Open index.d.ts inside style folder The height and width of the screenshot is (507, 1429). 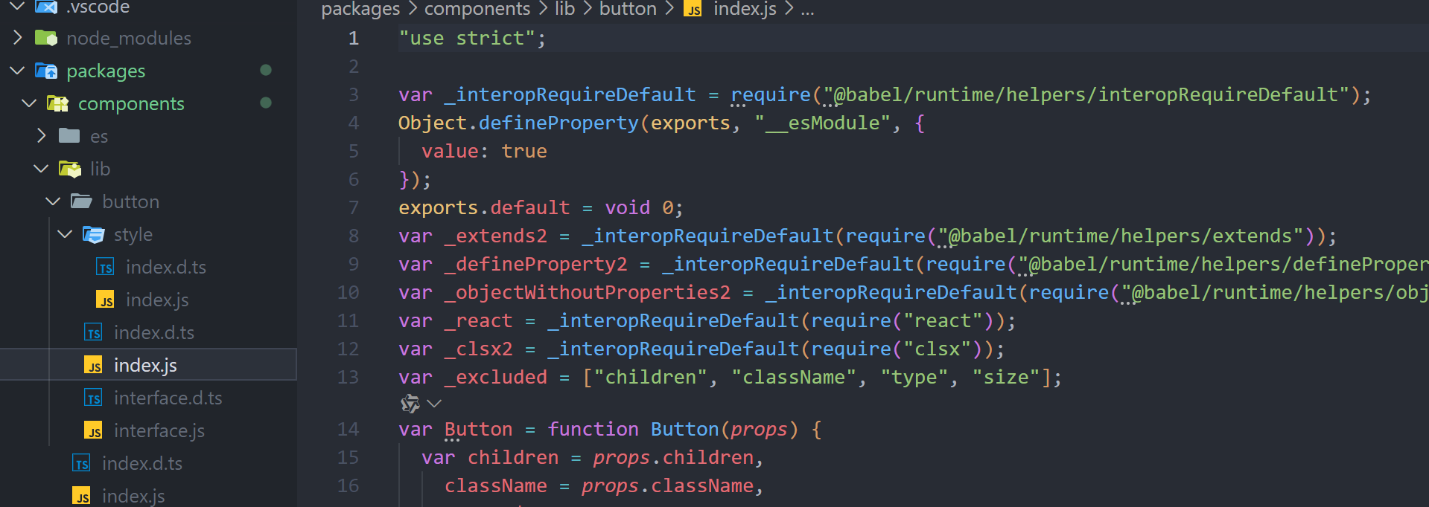(166, 267)
